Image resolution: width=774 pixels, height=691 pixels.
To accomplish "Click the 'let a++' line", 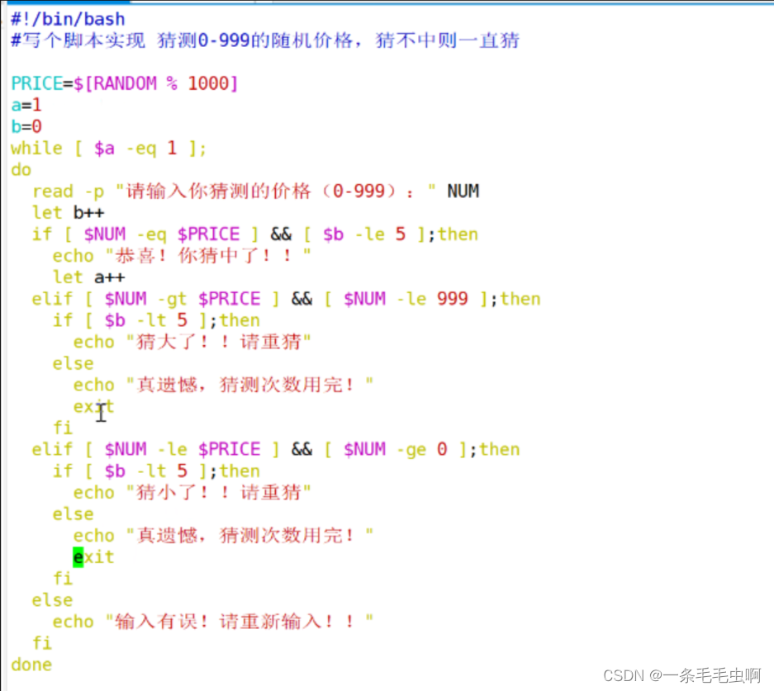I will [x=89, y=277].
